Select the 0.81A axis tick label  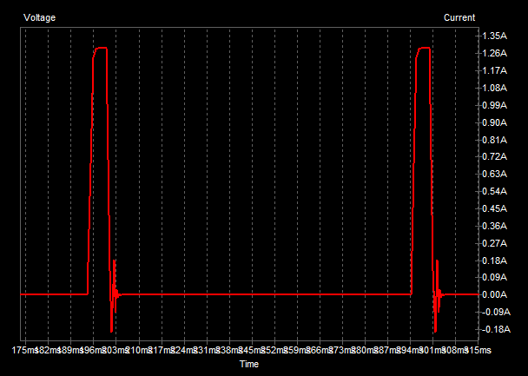click(495, 140)
